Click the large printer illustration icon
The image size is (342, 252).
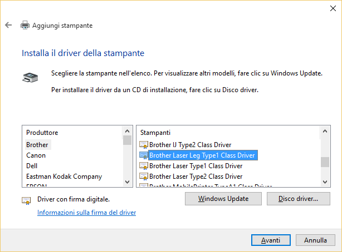(30, 78)
